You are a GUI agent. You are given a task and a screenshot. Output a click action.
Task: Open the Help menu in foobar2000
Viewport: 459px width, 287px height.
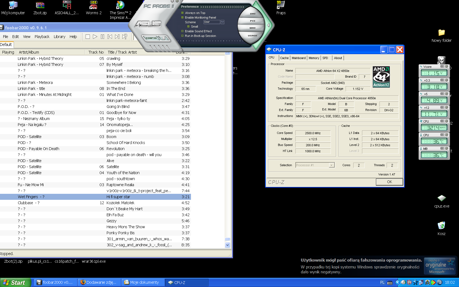pyautogui.click(x=73, y=37)
